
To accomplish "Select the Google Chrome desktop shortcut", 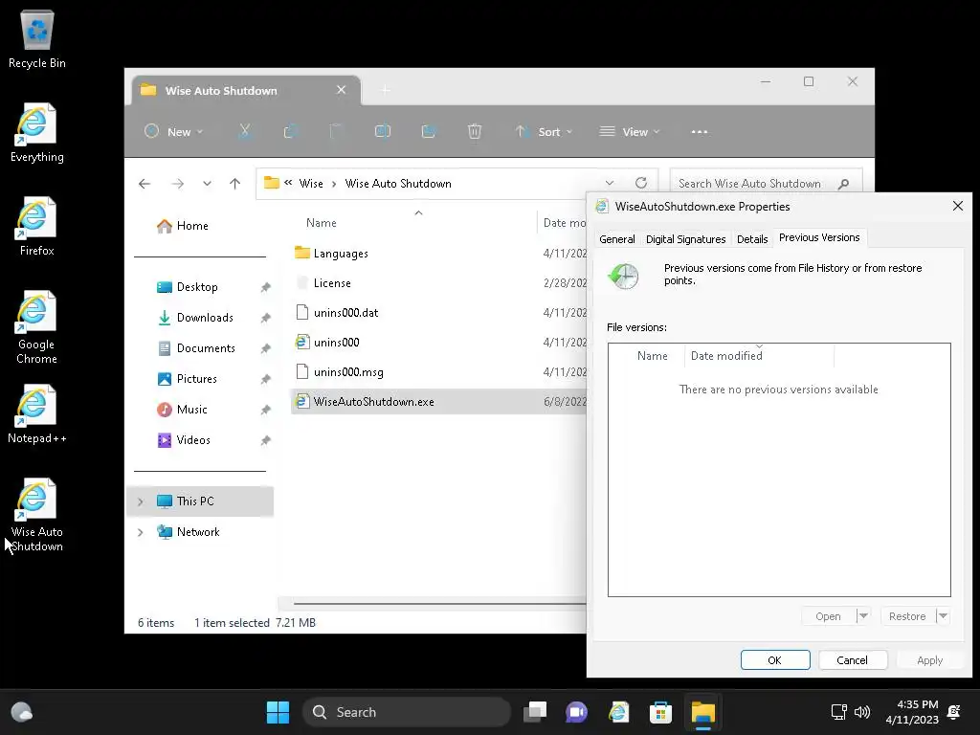I will 37,327.
